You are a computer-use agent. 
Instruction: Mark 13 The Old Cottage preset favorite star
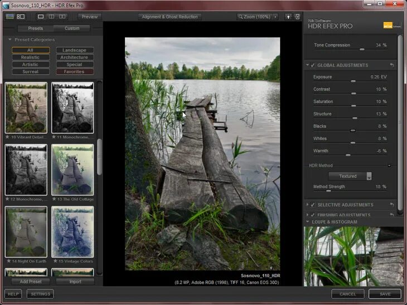point(54,199)
